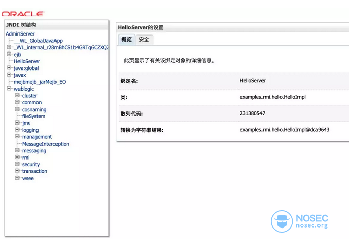Click the fileSystem tree item
The image size is (355, 245).
click(x=33, y=116)
